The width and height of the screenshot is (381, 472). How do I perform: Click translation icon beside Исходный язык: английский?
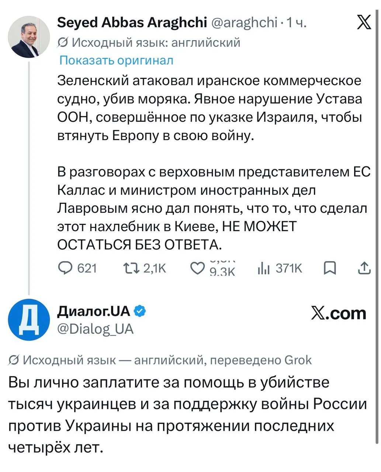(x=63, y=43)
